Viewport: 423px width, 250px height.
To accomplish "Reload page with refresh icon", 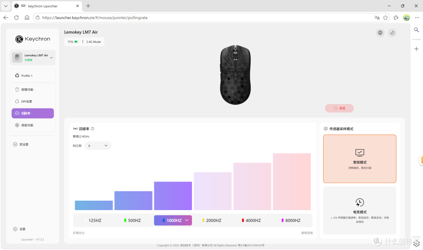I will pyautogui.click(x=16, y=18).
